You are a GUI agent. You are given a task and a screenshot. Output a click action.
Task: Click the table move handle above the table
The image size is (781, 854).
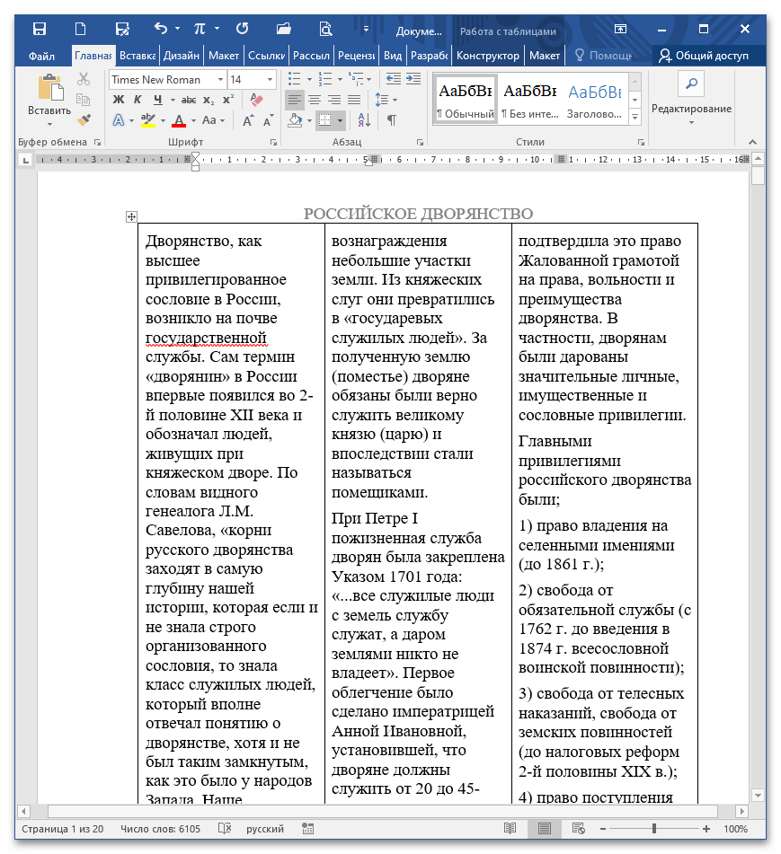pos(131,216)
